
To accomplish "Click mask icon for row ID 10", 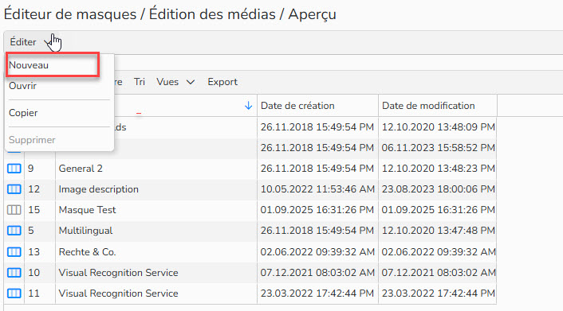I will pos(14,273).
